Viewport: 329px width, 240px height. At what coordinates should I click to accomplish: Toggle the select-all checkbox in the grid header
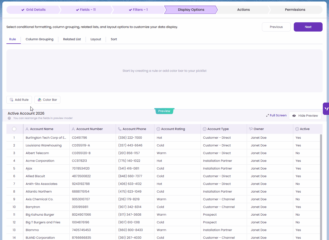tap(14, 129)
